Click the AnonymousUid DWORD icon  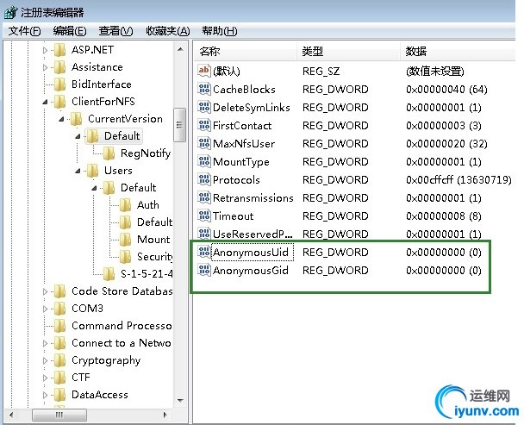point(204,252)
